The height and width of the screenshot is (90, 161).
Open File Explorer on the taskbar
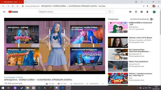pos(28,88)
